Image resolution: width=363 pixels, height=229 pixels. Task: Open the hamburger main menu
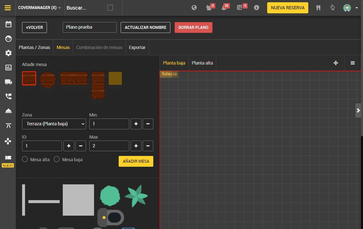click(x=8, y=8)
